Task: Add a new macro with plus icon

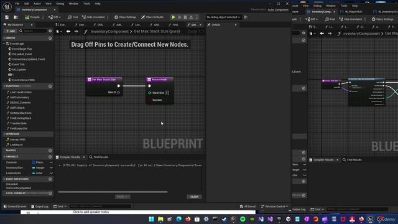Action: [50, 151]
